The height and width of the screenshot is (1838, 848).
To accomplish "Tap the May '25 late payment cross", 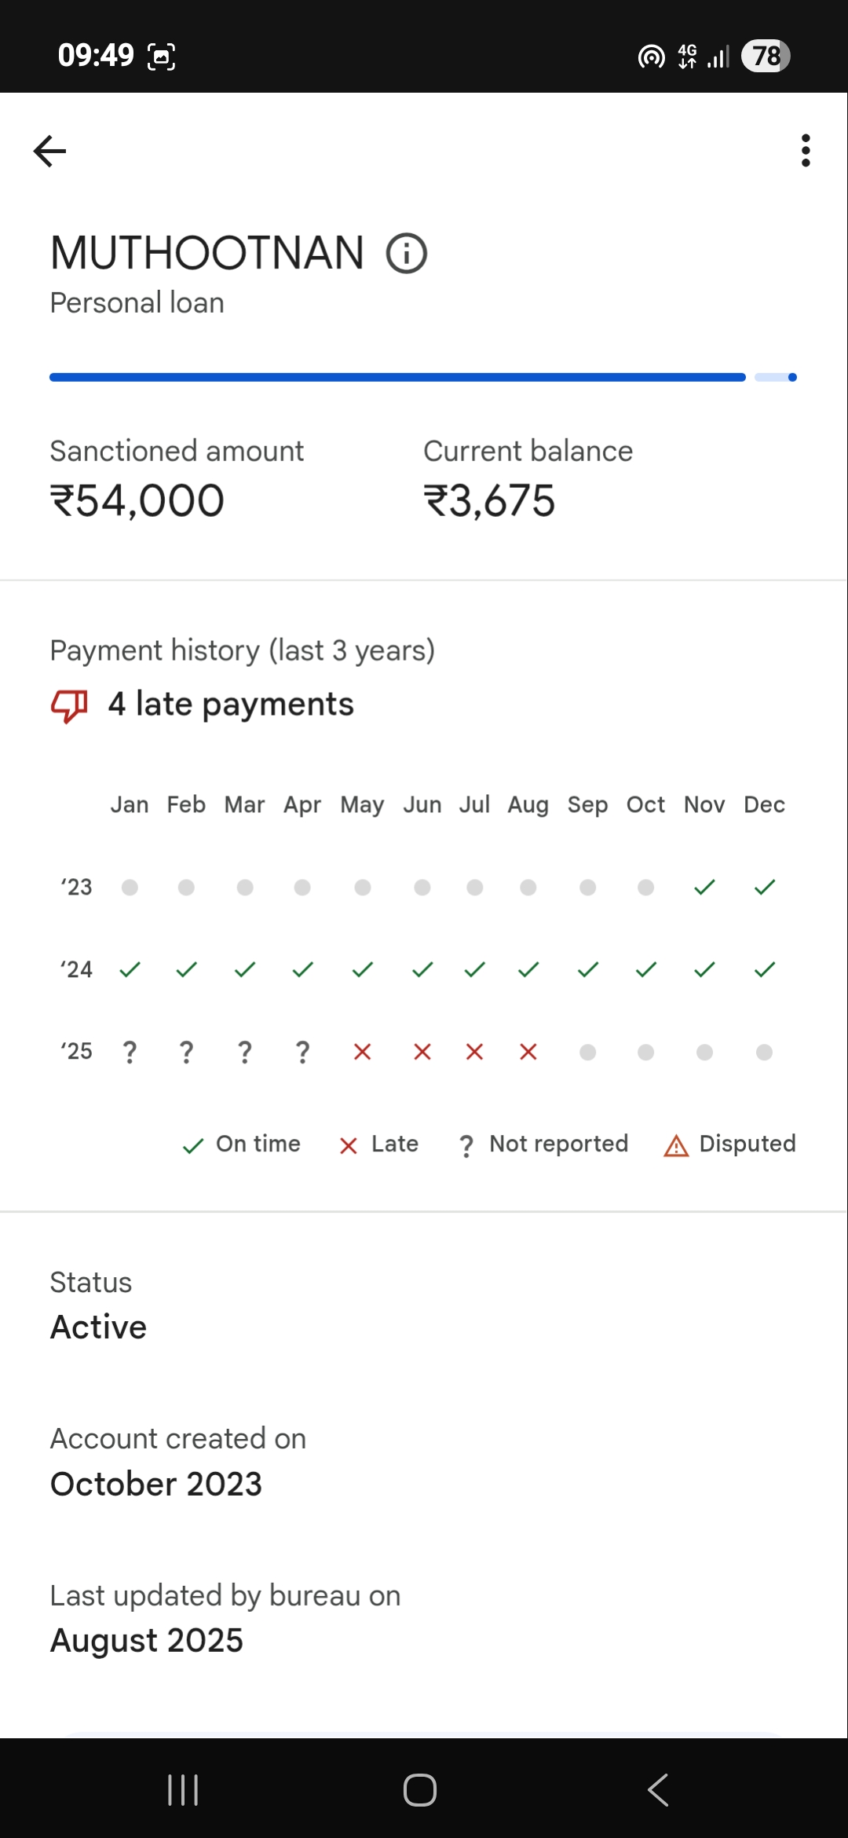I will point(362,1052).
